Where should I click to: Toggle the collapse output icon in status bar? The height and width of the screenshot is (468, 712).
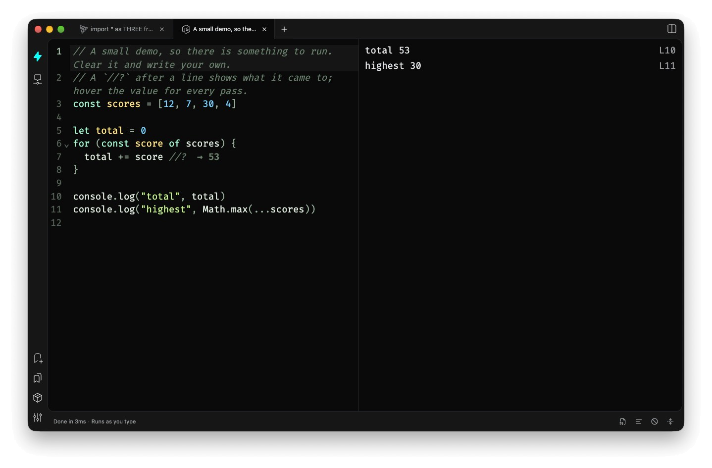point(670,421)
